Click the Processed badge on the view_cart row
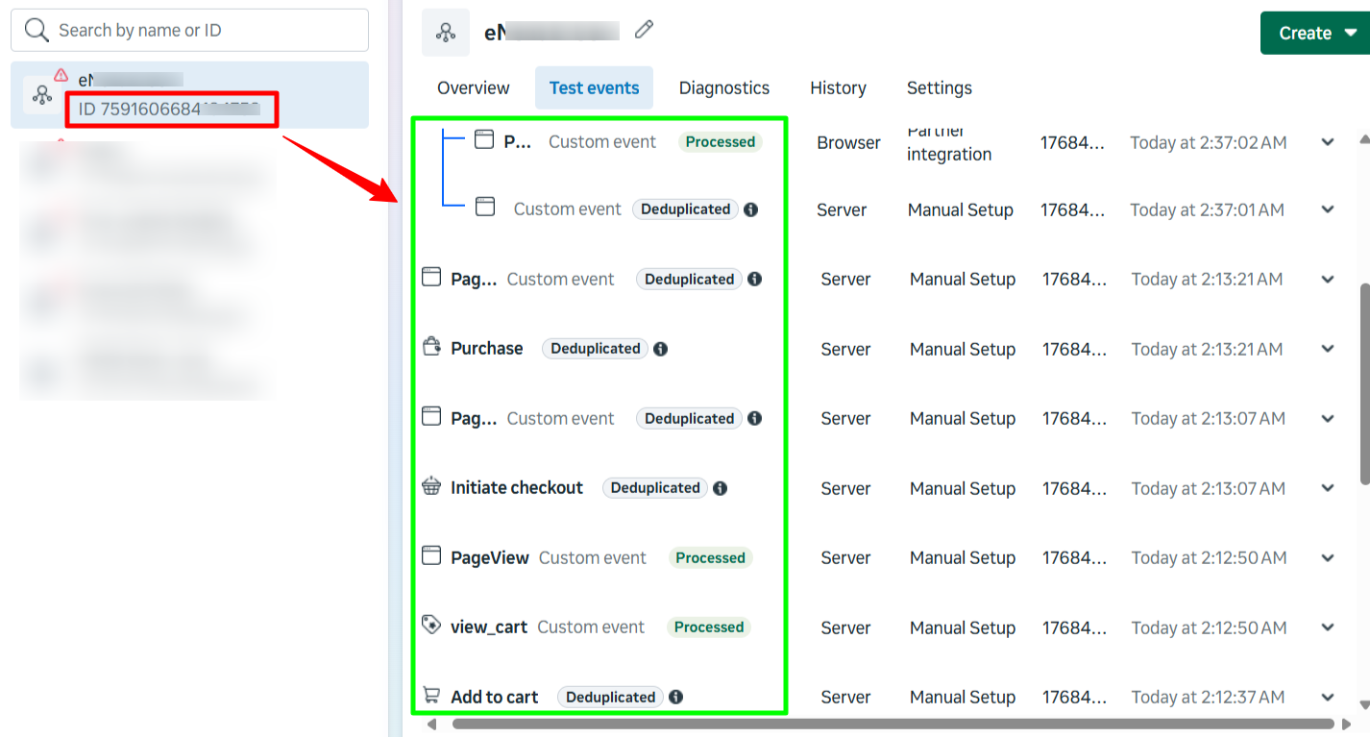Viewport: 1370px width, 737px height. tap(709, 626)
